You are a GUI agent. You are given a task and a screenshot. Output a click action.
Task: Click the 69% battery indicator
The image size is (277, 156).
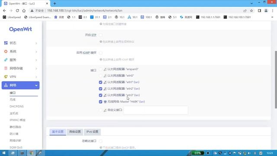(x=197, y=153)
